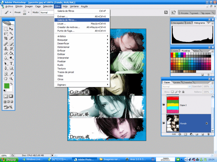The width and height of the screenshot is (217, 162).
Task: Click the white background color swatch
Action: tap(11, 89)
